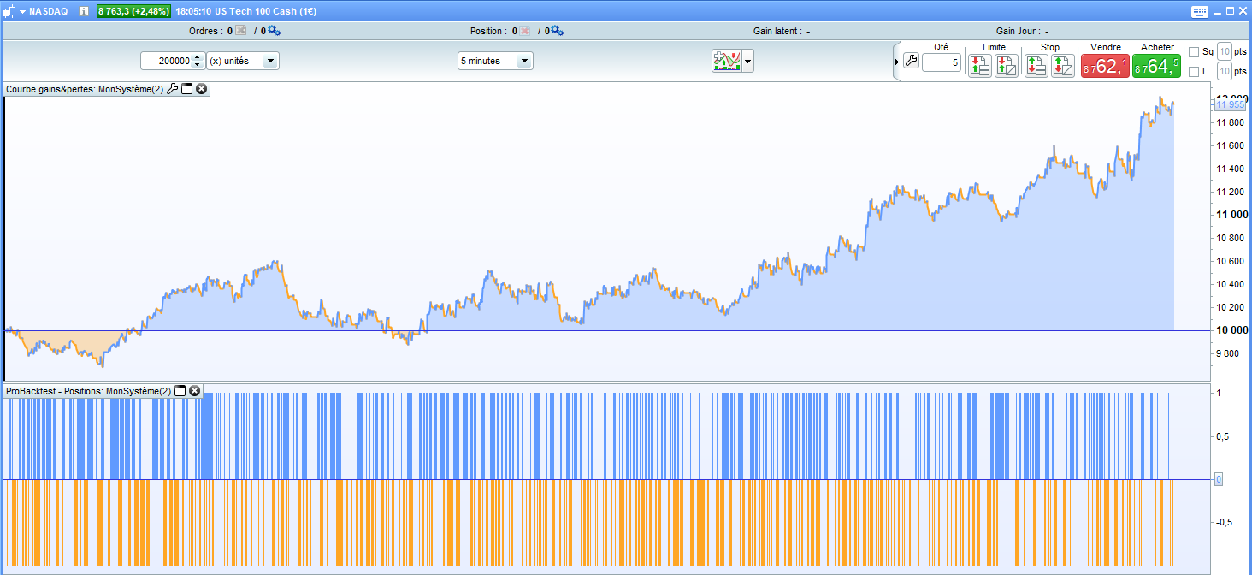
Task: Click the green 8 763,3 (+2,48%) price badge
Action: (x=133, y=12)
